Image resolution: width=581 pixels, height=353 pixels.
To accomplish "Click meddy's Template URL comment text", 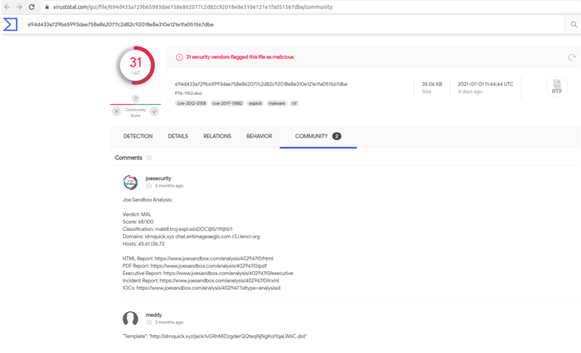I will click(x=215, y=337).
